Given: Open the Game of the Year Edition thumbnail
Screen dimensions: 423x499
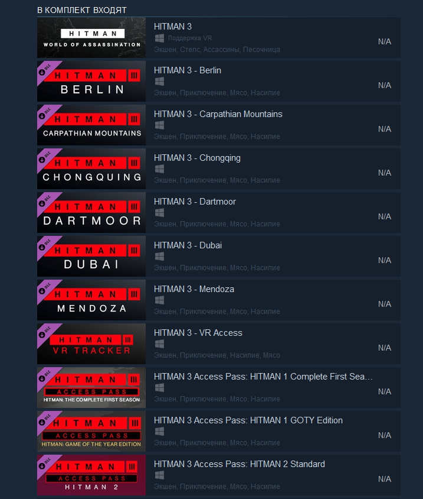Looking at the screenshot, I should pyautogui.click(x=91, y=431).
